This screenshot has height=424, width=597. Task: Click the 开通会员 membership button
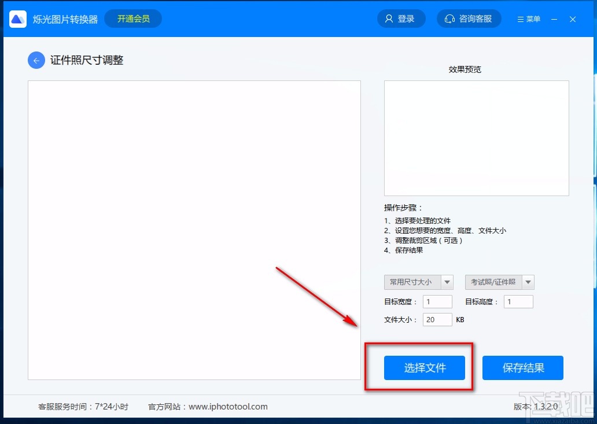point(132,19)
